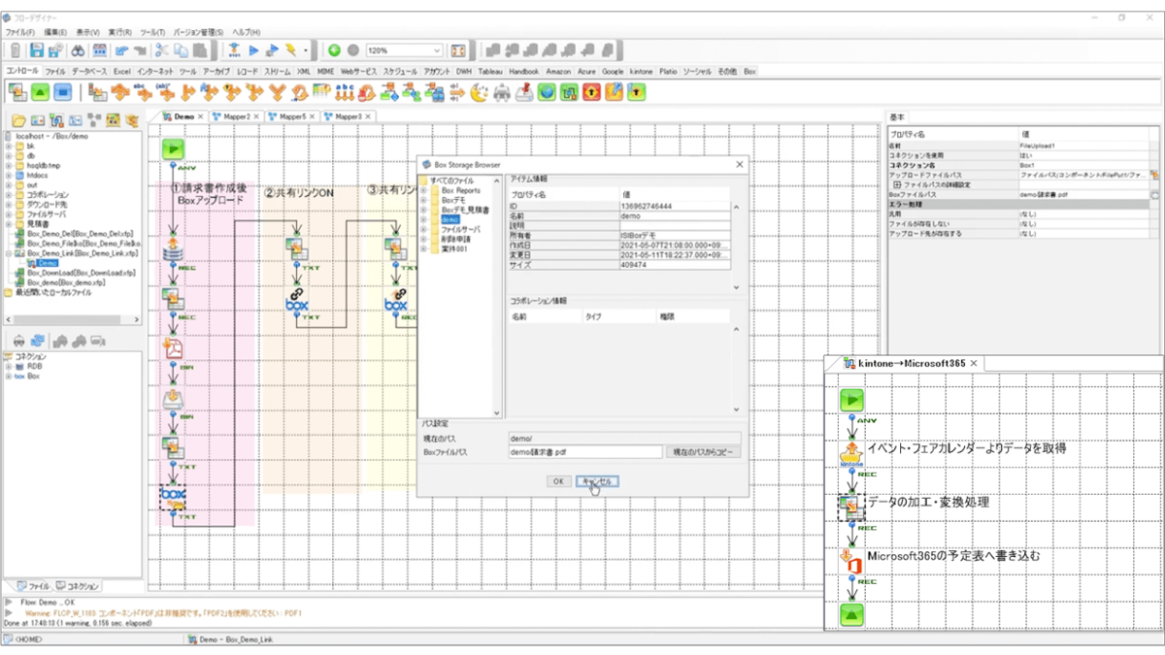
Task: Expand the bk folder in the file tree
Action: [x=9, y=146]
